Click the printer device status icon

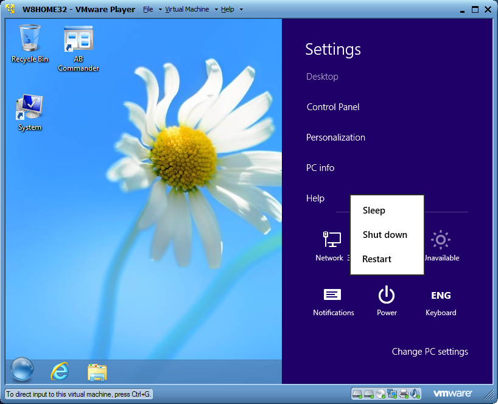pyautogui.click(x=403, y=394)
